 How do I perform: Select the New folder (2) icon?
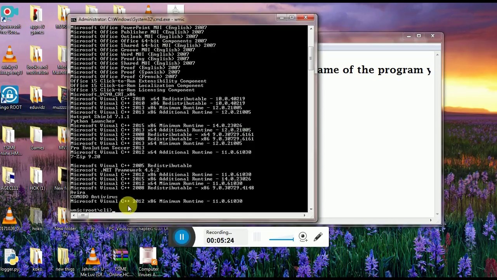point(65,222)
